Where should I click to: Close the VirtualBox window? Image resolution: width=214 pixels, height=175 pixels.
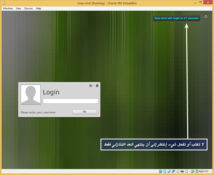(208, 2)
